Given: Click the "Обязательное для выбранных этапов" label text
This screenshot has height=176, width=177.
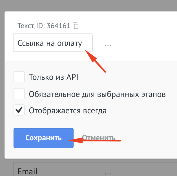Looking at the screenshot, I should [97, 94].
